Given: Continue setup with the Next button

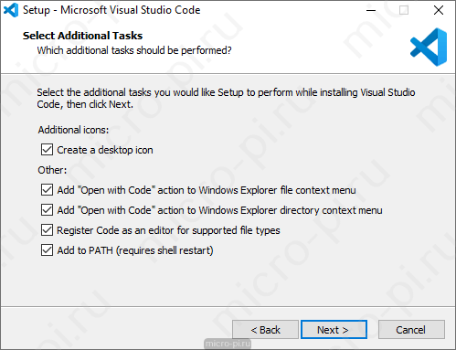Looking at the screenshot, I should point(334,330).
